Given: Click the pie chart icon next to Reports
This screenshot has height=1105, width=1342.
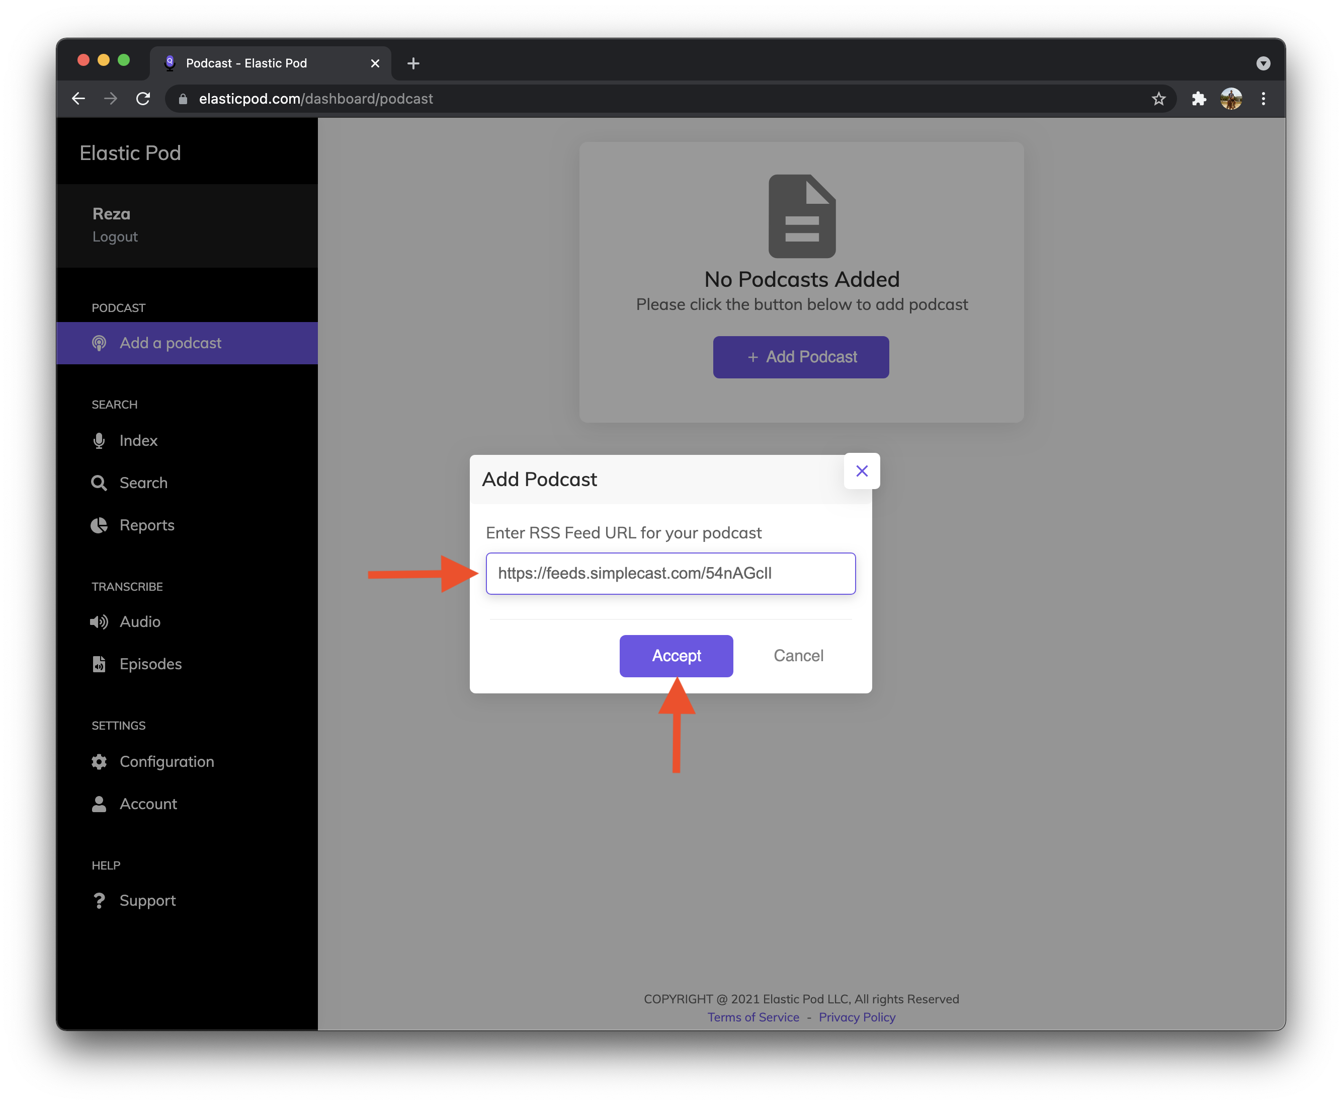Looking at the screenshot, I should pos(99,525).
